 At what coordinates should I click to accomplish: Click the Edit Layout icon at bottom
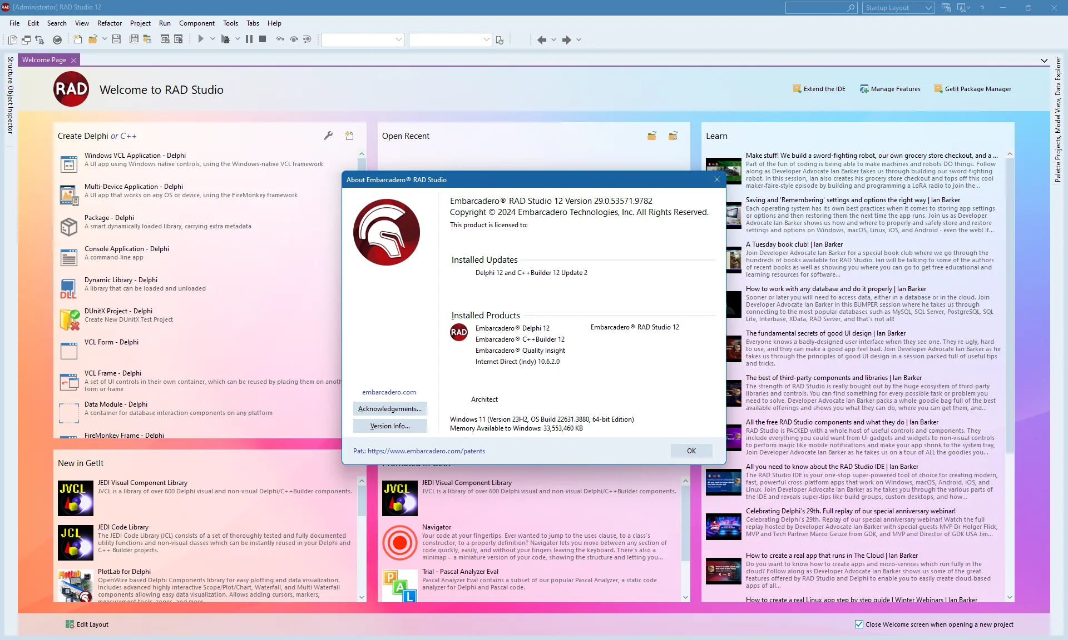coord(70,624)
